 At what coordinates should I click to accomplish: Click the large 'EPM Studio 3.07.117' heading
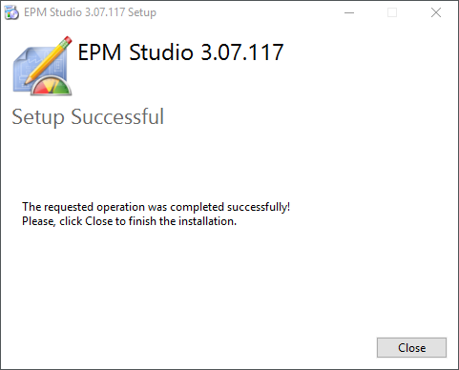pos(180,51)
